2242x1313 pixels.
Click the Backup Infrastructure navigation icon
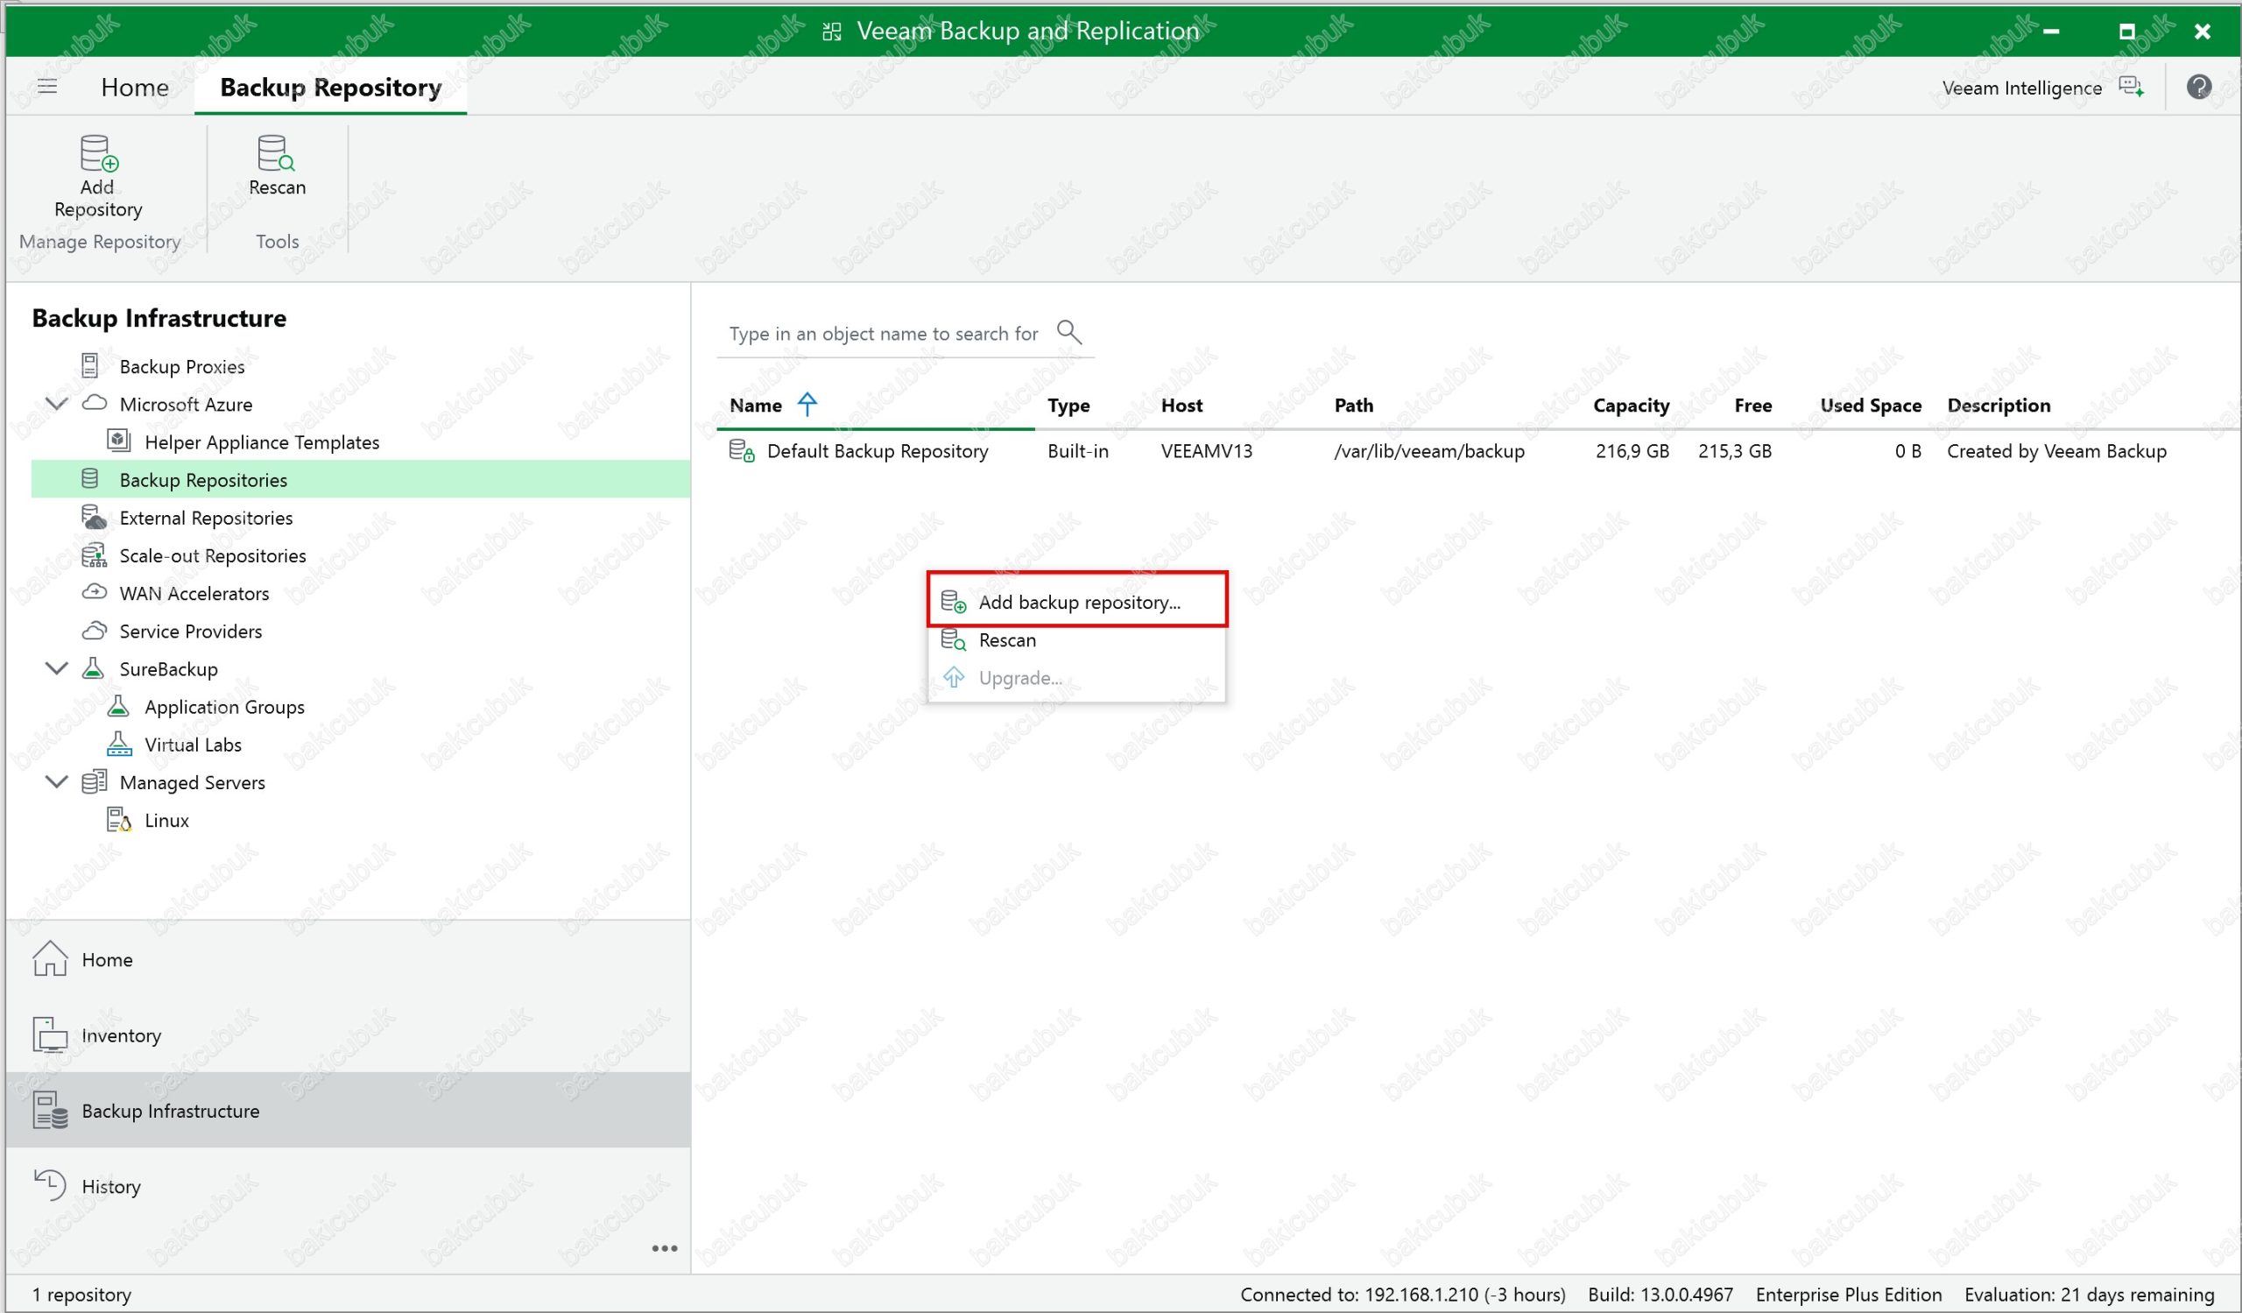point(50,1110)
